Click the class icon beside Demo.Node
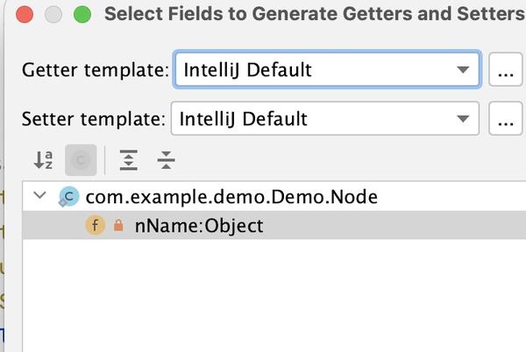The height and width of the screenshot is (352, 526). [x=68, y=197]
